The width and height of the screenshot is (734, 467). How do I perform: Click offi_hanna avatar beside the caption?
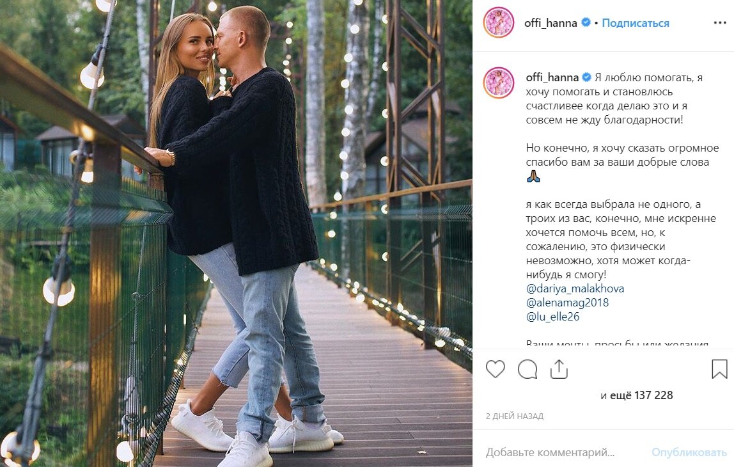click(499, 83)
